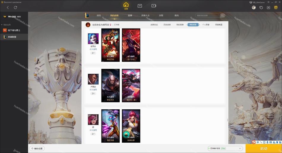Viewport: 282px width, 153px height.
Task: Click the search magnifier button
Action: click(x=223, y=15)
